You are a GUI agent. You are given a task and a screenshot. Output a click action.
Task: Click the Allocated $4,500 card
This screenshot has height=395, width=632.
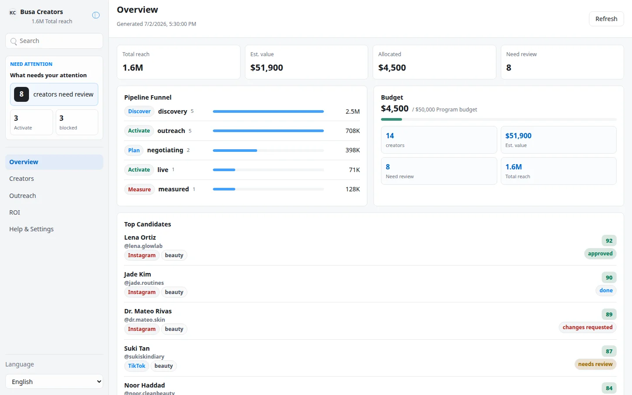(434, 62)
